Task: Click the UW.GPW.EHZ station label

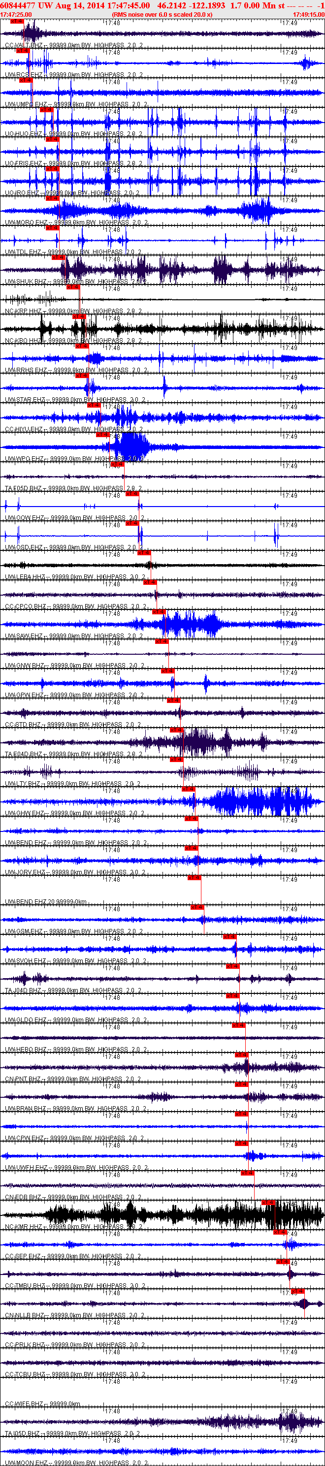Action: 74,696
